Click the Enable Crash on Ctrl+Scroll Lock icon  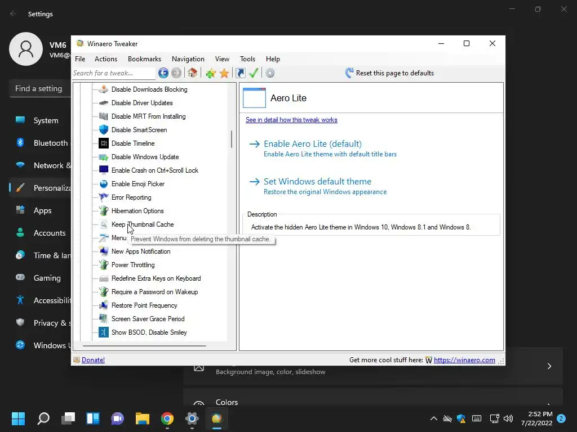(104, 170)
